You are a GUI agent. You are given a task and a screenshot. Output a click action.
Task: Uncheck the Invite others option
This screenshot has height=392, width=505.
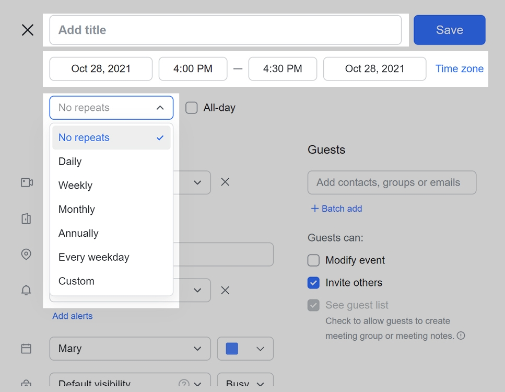tap(313, 282)
